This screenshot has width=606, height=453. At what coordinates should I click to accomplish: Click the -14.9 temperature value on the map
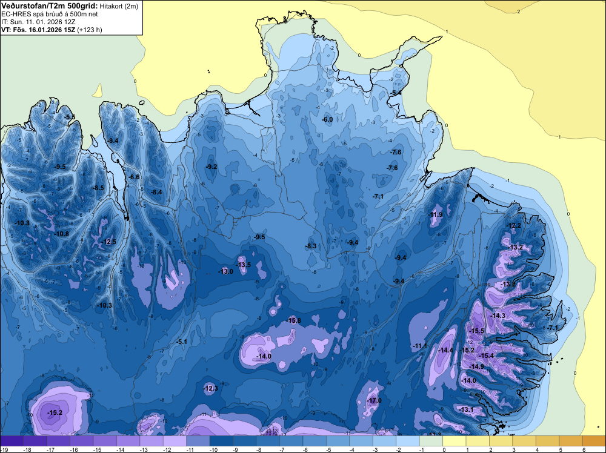pos(476,366)
